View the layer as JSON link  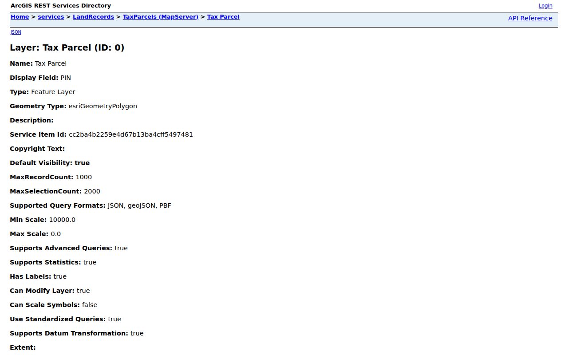[x=16, y=32]
